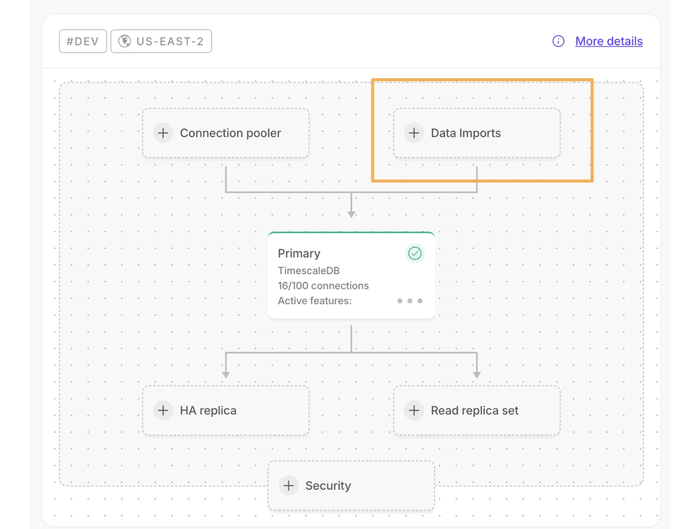Screen dimensions: 697x529
Task: Select the HA replica label
Action: [x=208, y=410]
